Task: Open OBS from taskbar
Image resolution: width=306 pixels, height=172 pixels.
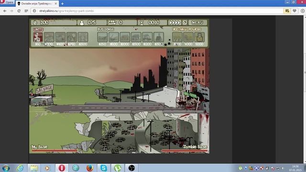Action: click(131, 168)
